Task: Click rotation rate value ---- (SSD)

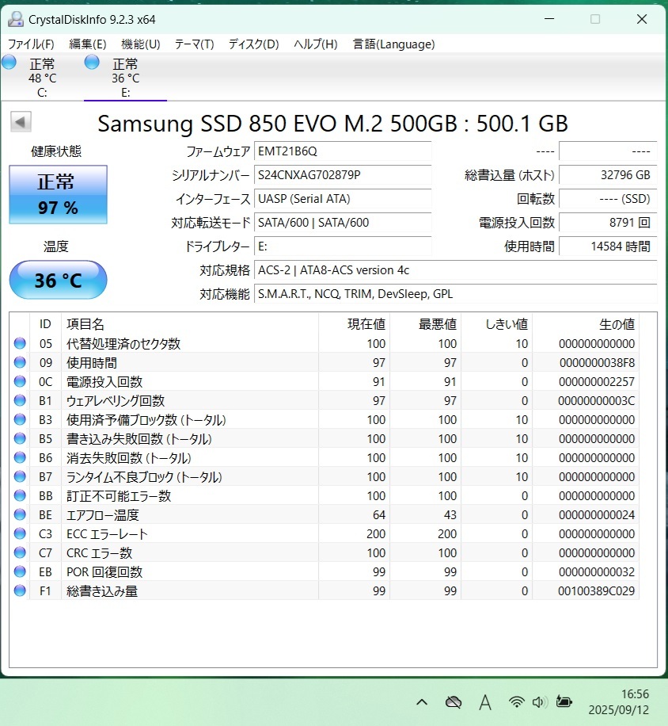Action: click(608, 199)
